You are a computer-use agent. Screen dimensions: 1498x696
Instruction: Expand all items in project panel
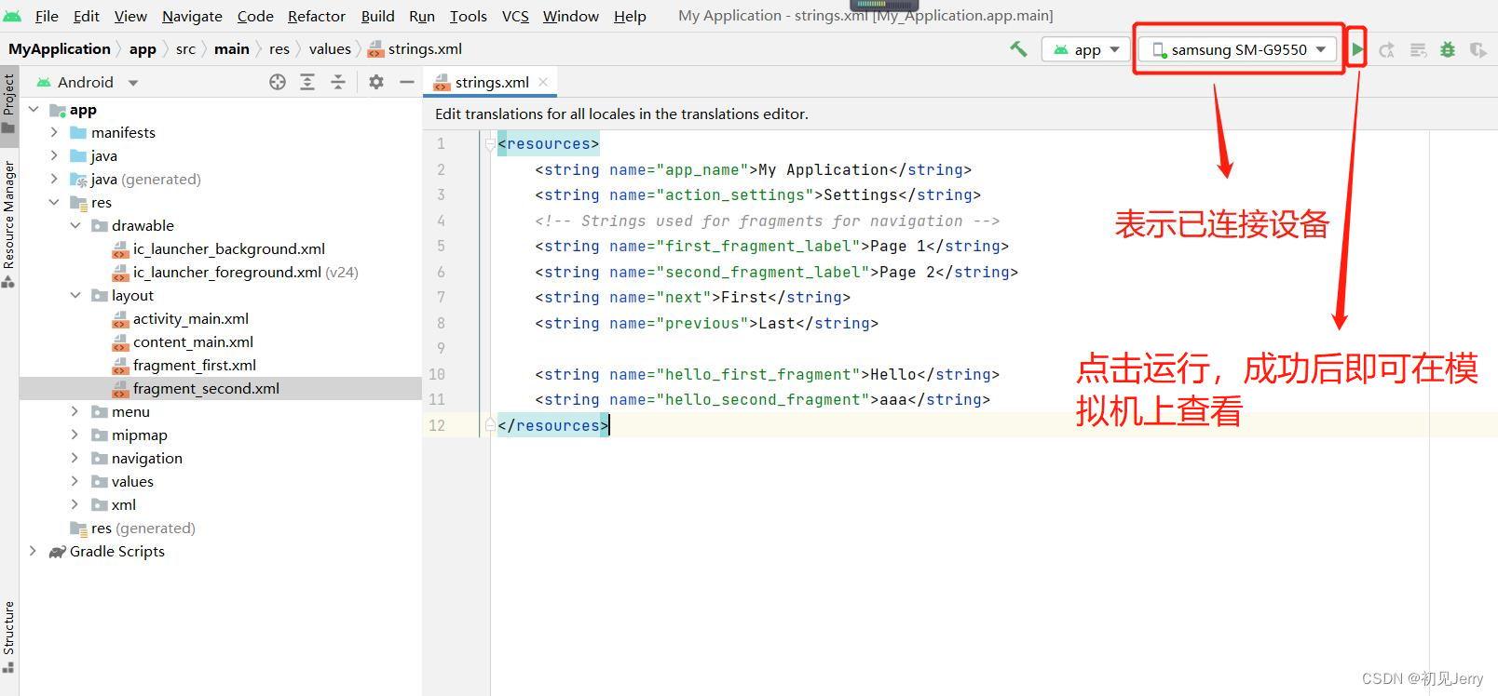307,82
